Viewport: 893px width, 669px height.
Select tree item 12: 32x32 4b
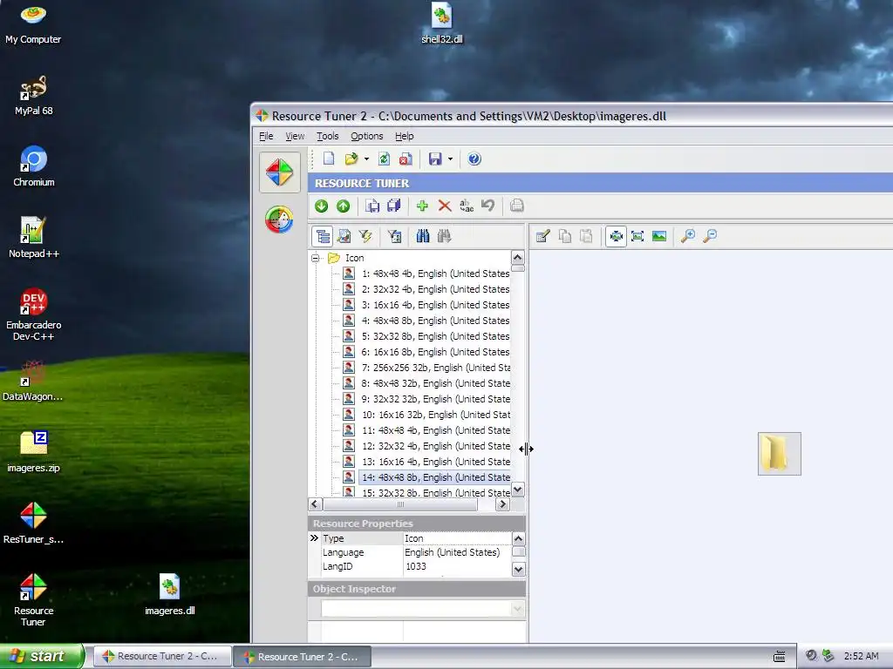pos(436,446)
